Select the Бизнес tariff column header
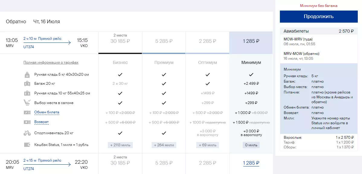 click(120, 62)
